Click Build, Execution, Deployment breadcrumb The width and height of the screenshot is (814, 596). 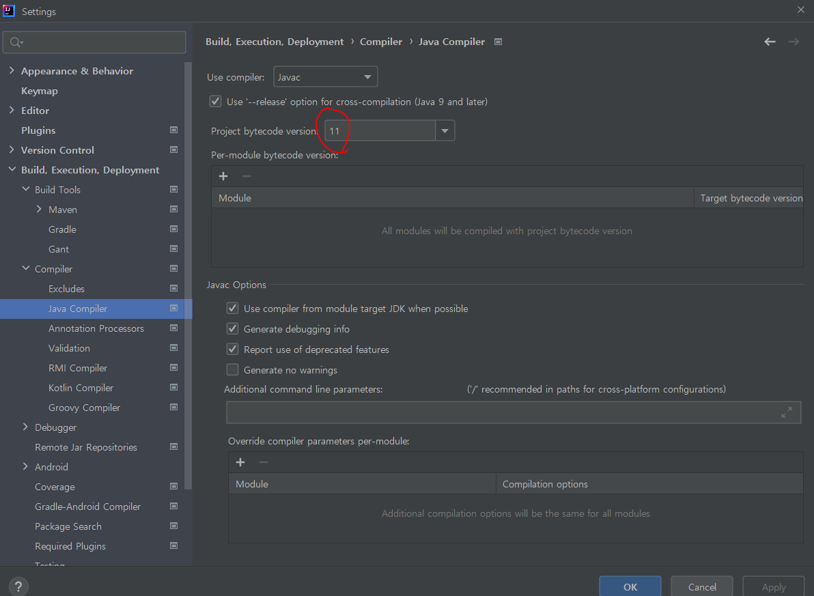tap(275, 42)
